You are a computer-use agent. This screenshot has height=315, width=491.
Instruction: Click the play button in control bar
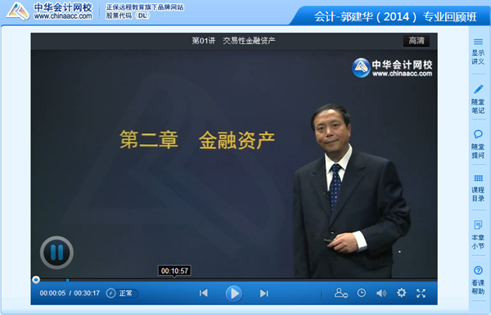point(234,294)
